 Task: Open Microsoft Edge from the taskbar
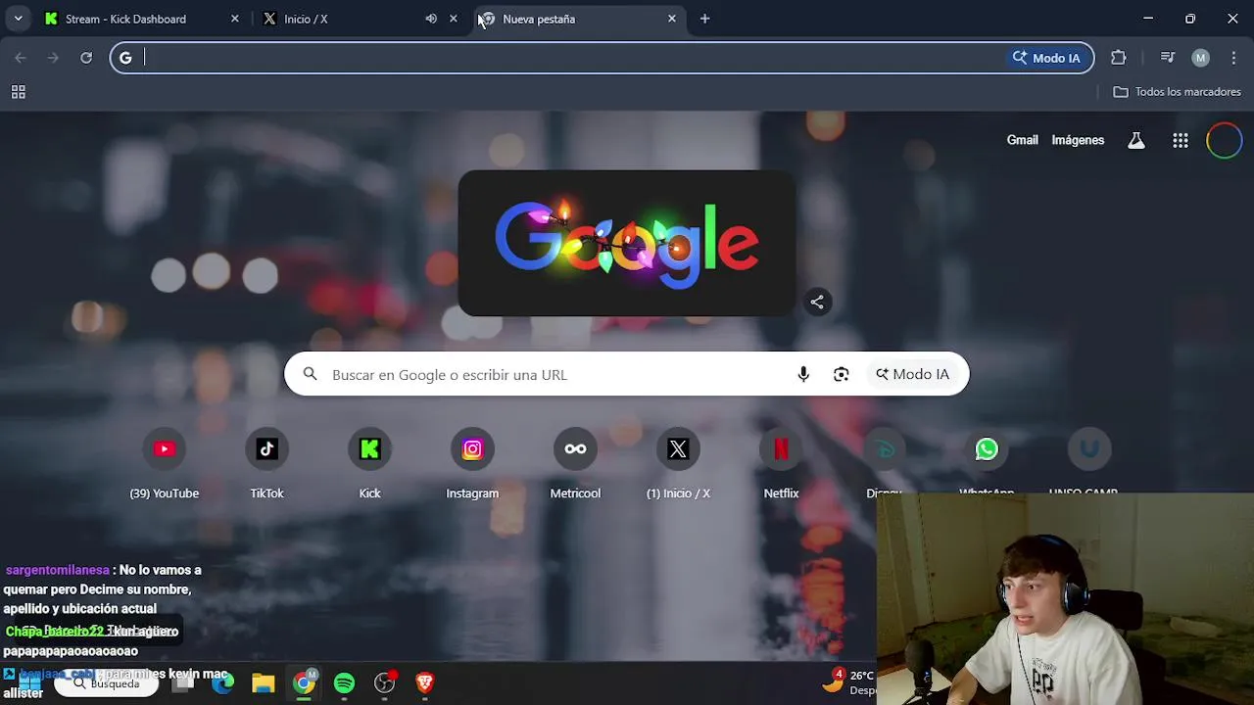coord(222,683)
